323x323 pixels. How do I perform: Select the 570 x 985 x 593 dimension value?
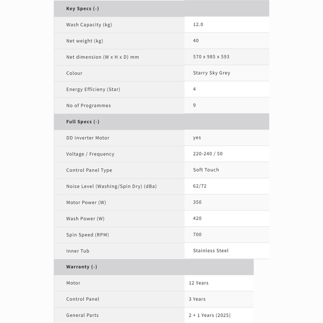pos(211,57)
